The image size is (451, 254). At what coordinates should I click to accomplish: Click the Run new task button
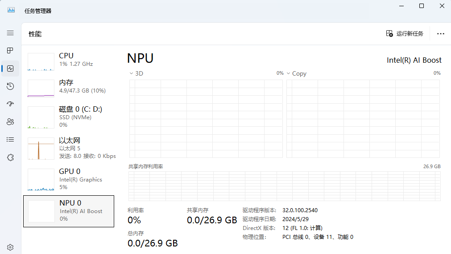click(404, 34)
